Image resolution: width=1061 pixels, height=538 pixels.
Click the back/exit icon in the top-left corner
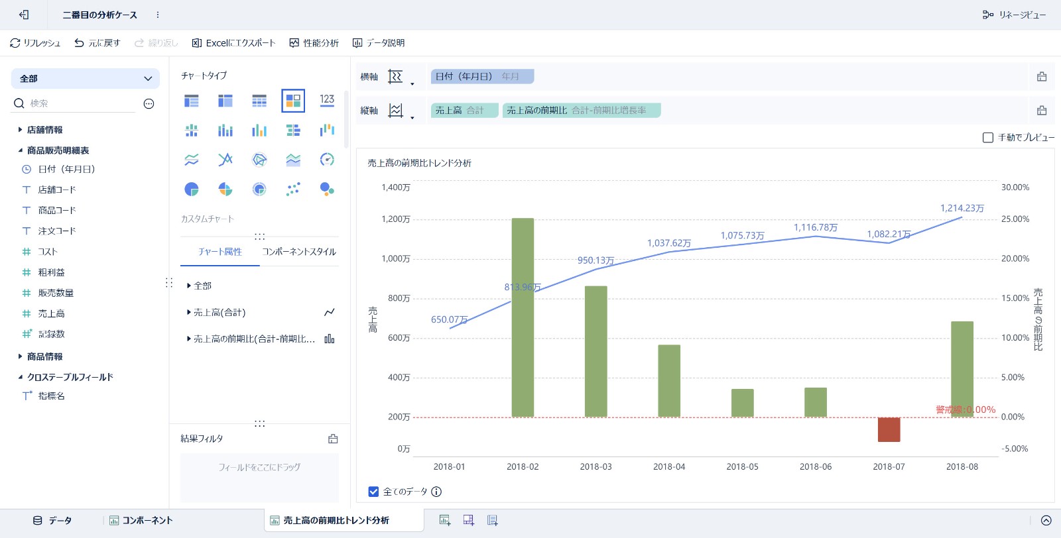pos(24,15)
